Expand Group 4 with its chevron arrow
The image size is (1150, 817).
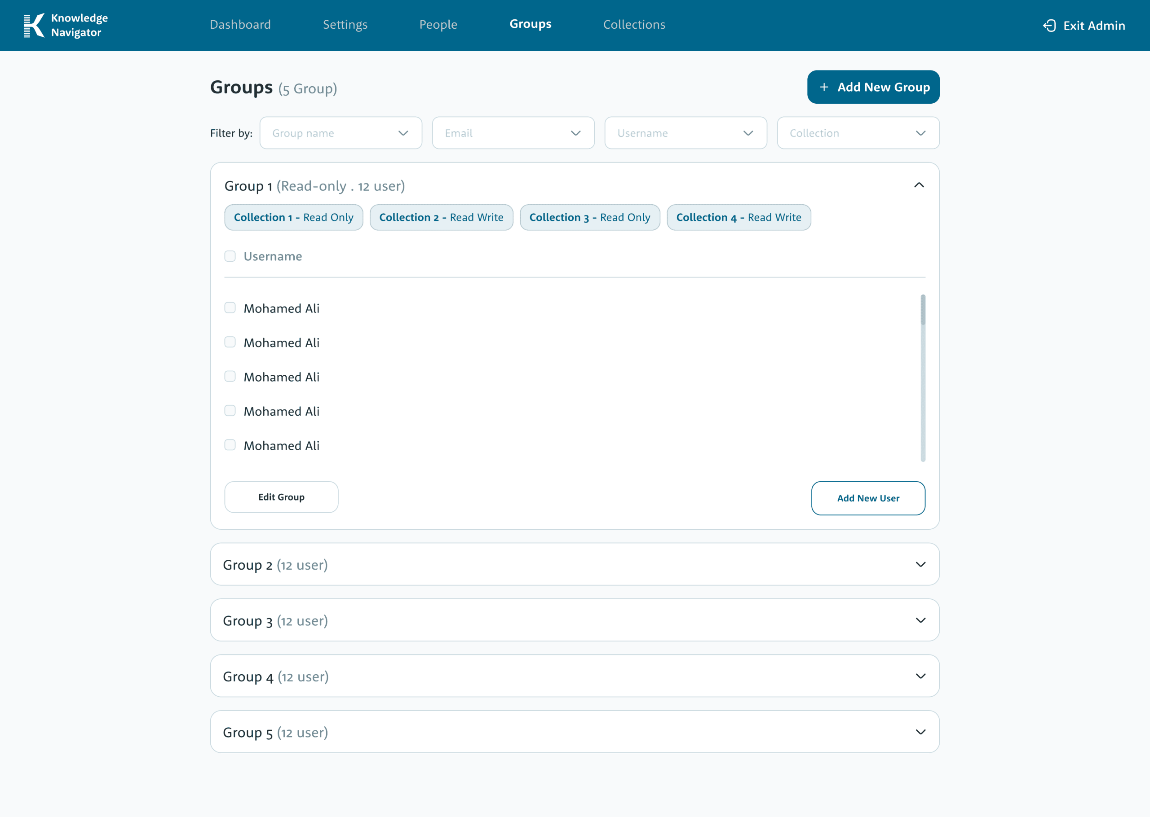(x=920, y=676)
